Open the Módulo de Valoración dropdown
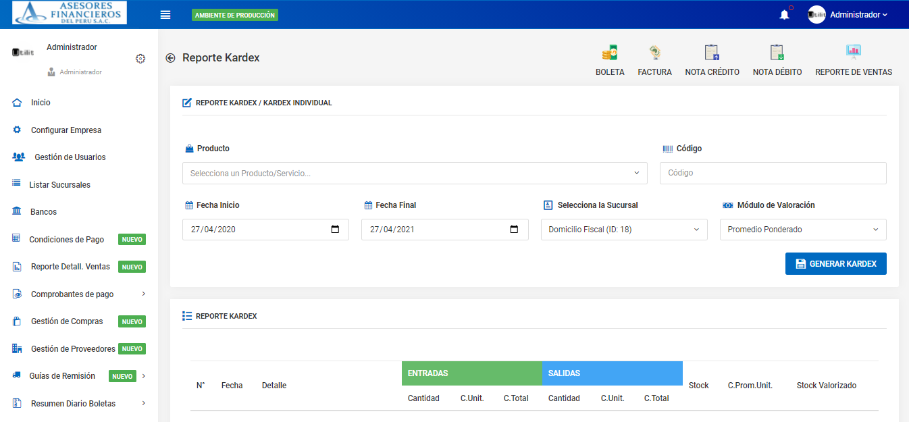The width and height of the screenshot is (909, 422). pos(802,230)
